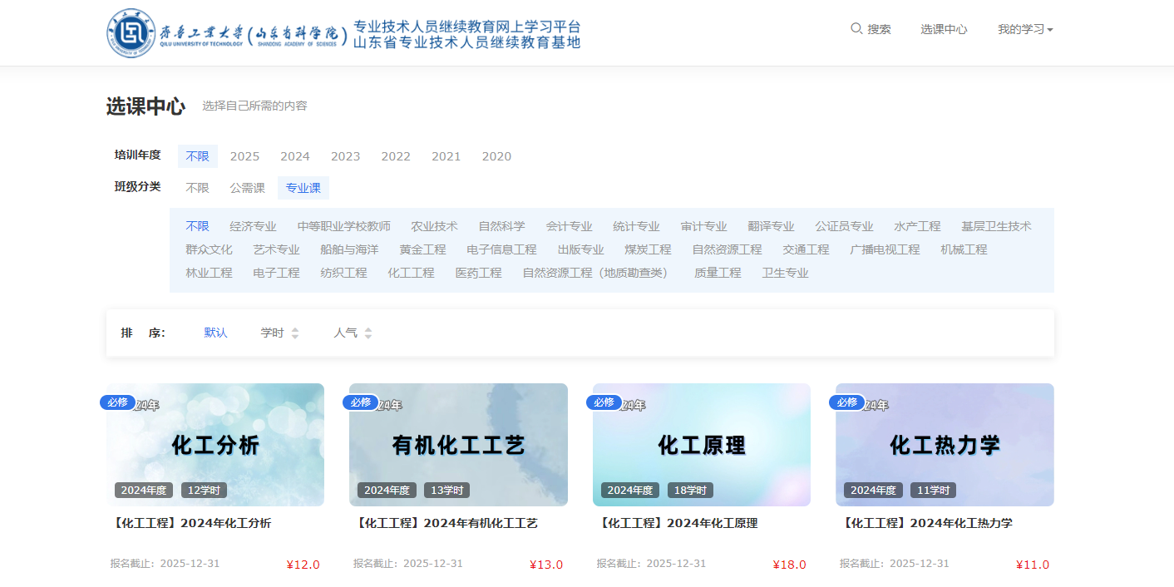
Task: Go to 选课中心 in the top navigation
Action: pos(944,28)
